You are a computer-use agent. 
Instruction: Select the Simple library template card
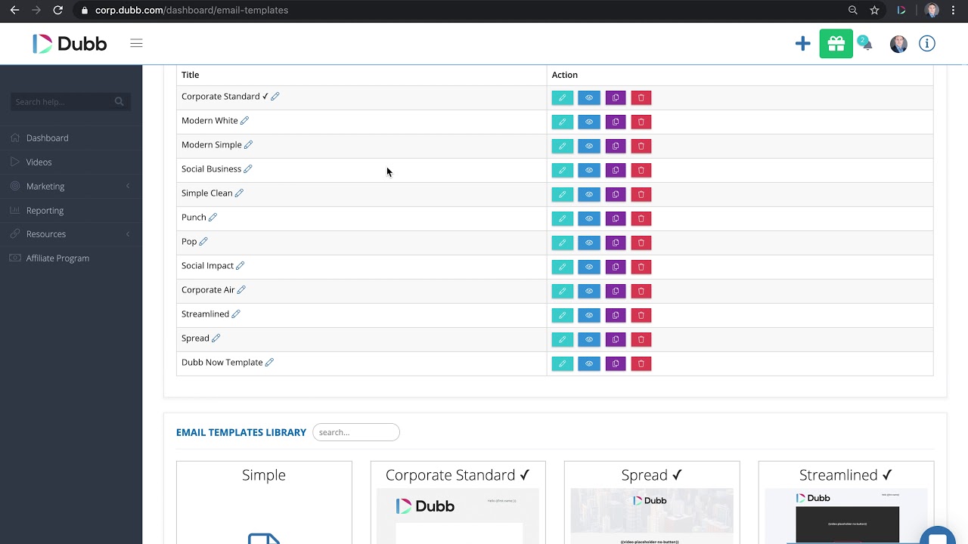pos(264,502)
